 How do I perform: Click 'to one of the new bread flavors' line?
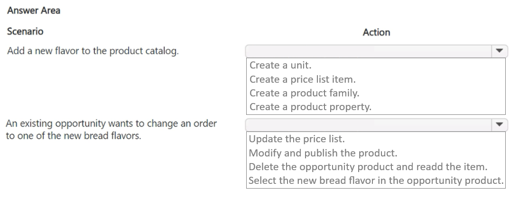[x=73, y=135]
